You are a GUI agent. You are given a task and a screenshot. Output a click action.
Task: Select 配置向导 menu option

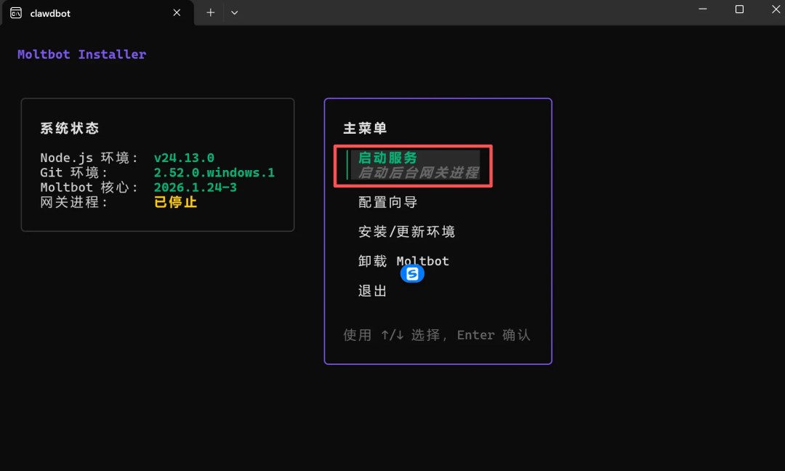(x=387, y=202)
